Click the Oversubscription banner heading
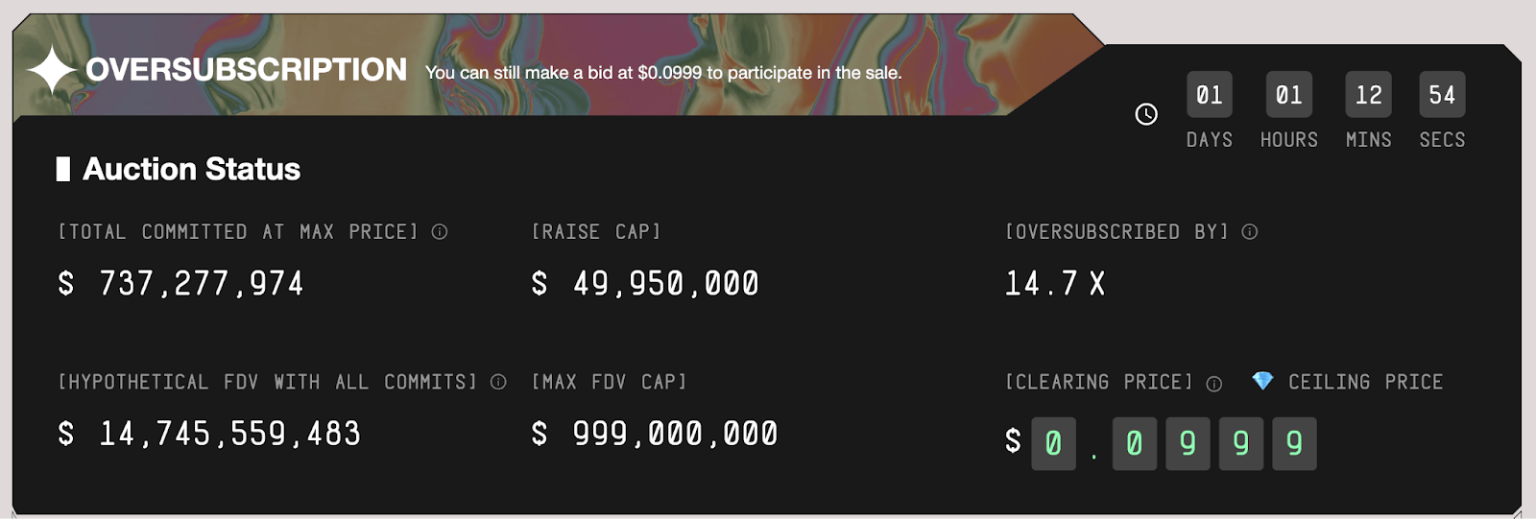Screen dimensions: 1536x519 pos(246,70)
